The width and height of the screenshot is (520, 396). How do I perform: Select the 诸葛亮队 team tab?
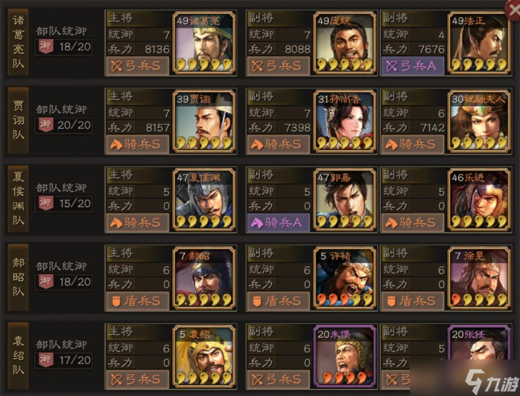coord(18,42)
